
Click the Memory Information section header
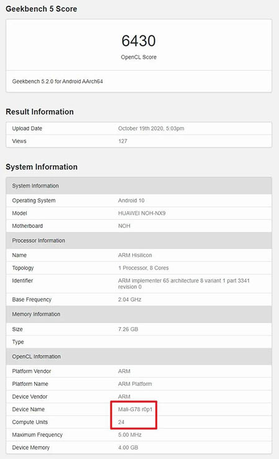pyautogui.click(x=139, y=314)
